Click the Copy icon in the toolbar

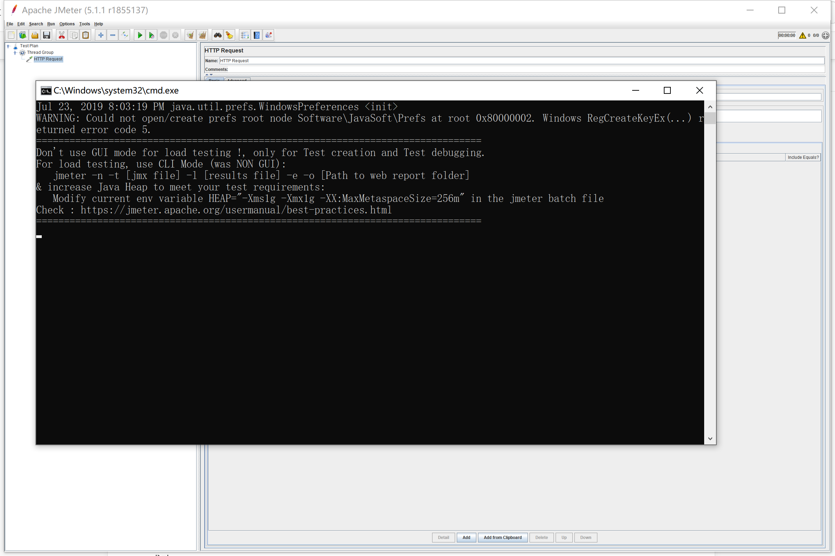click(74, 35)
